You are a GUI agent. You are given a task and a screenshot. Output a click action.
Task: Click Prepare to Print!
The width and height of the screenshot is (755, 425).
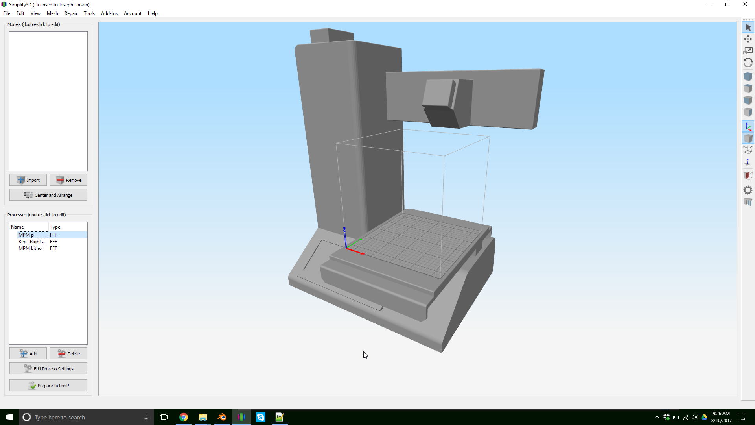48,386
